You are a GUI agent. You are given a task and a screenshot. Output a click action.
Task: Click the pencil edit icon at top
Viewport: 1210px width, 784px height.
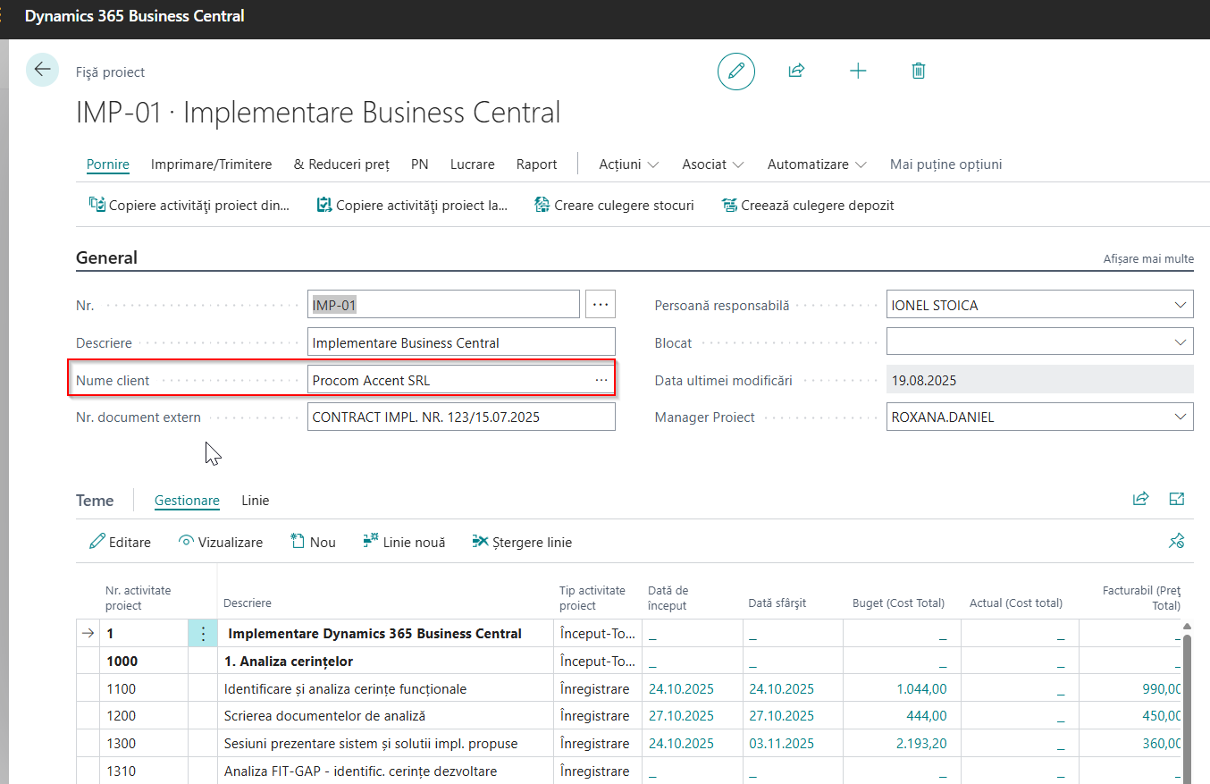tap(736, 72)
